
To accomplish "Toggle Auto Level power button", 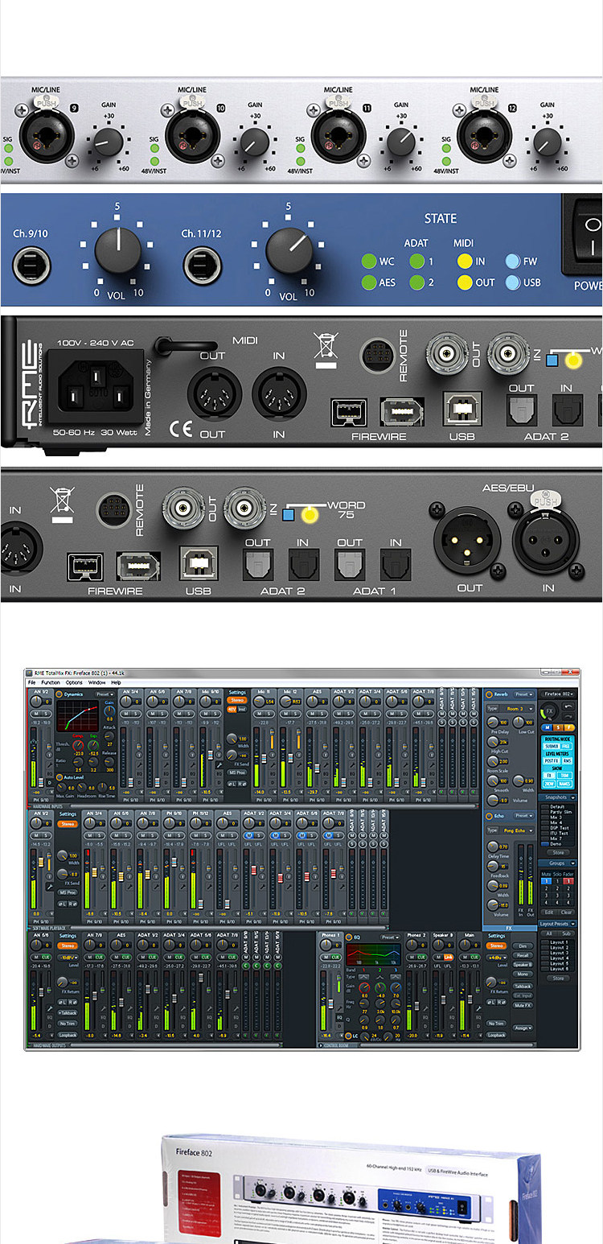I will 59,776.
